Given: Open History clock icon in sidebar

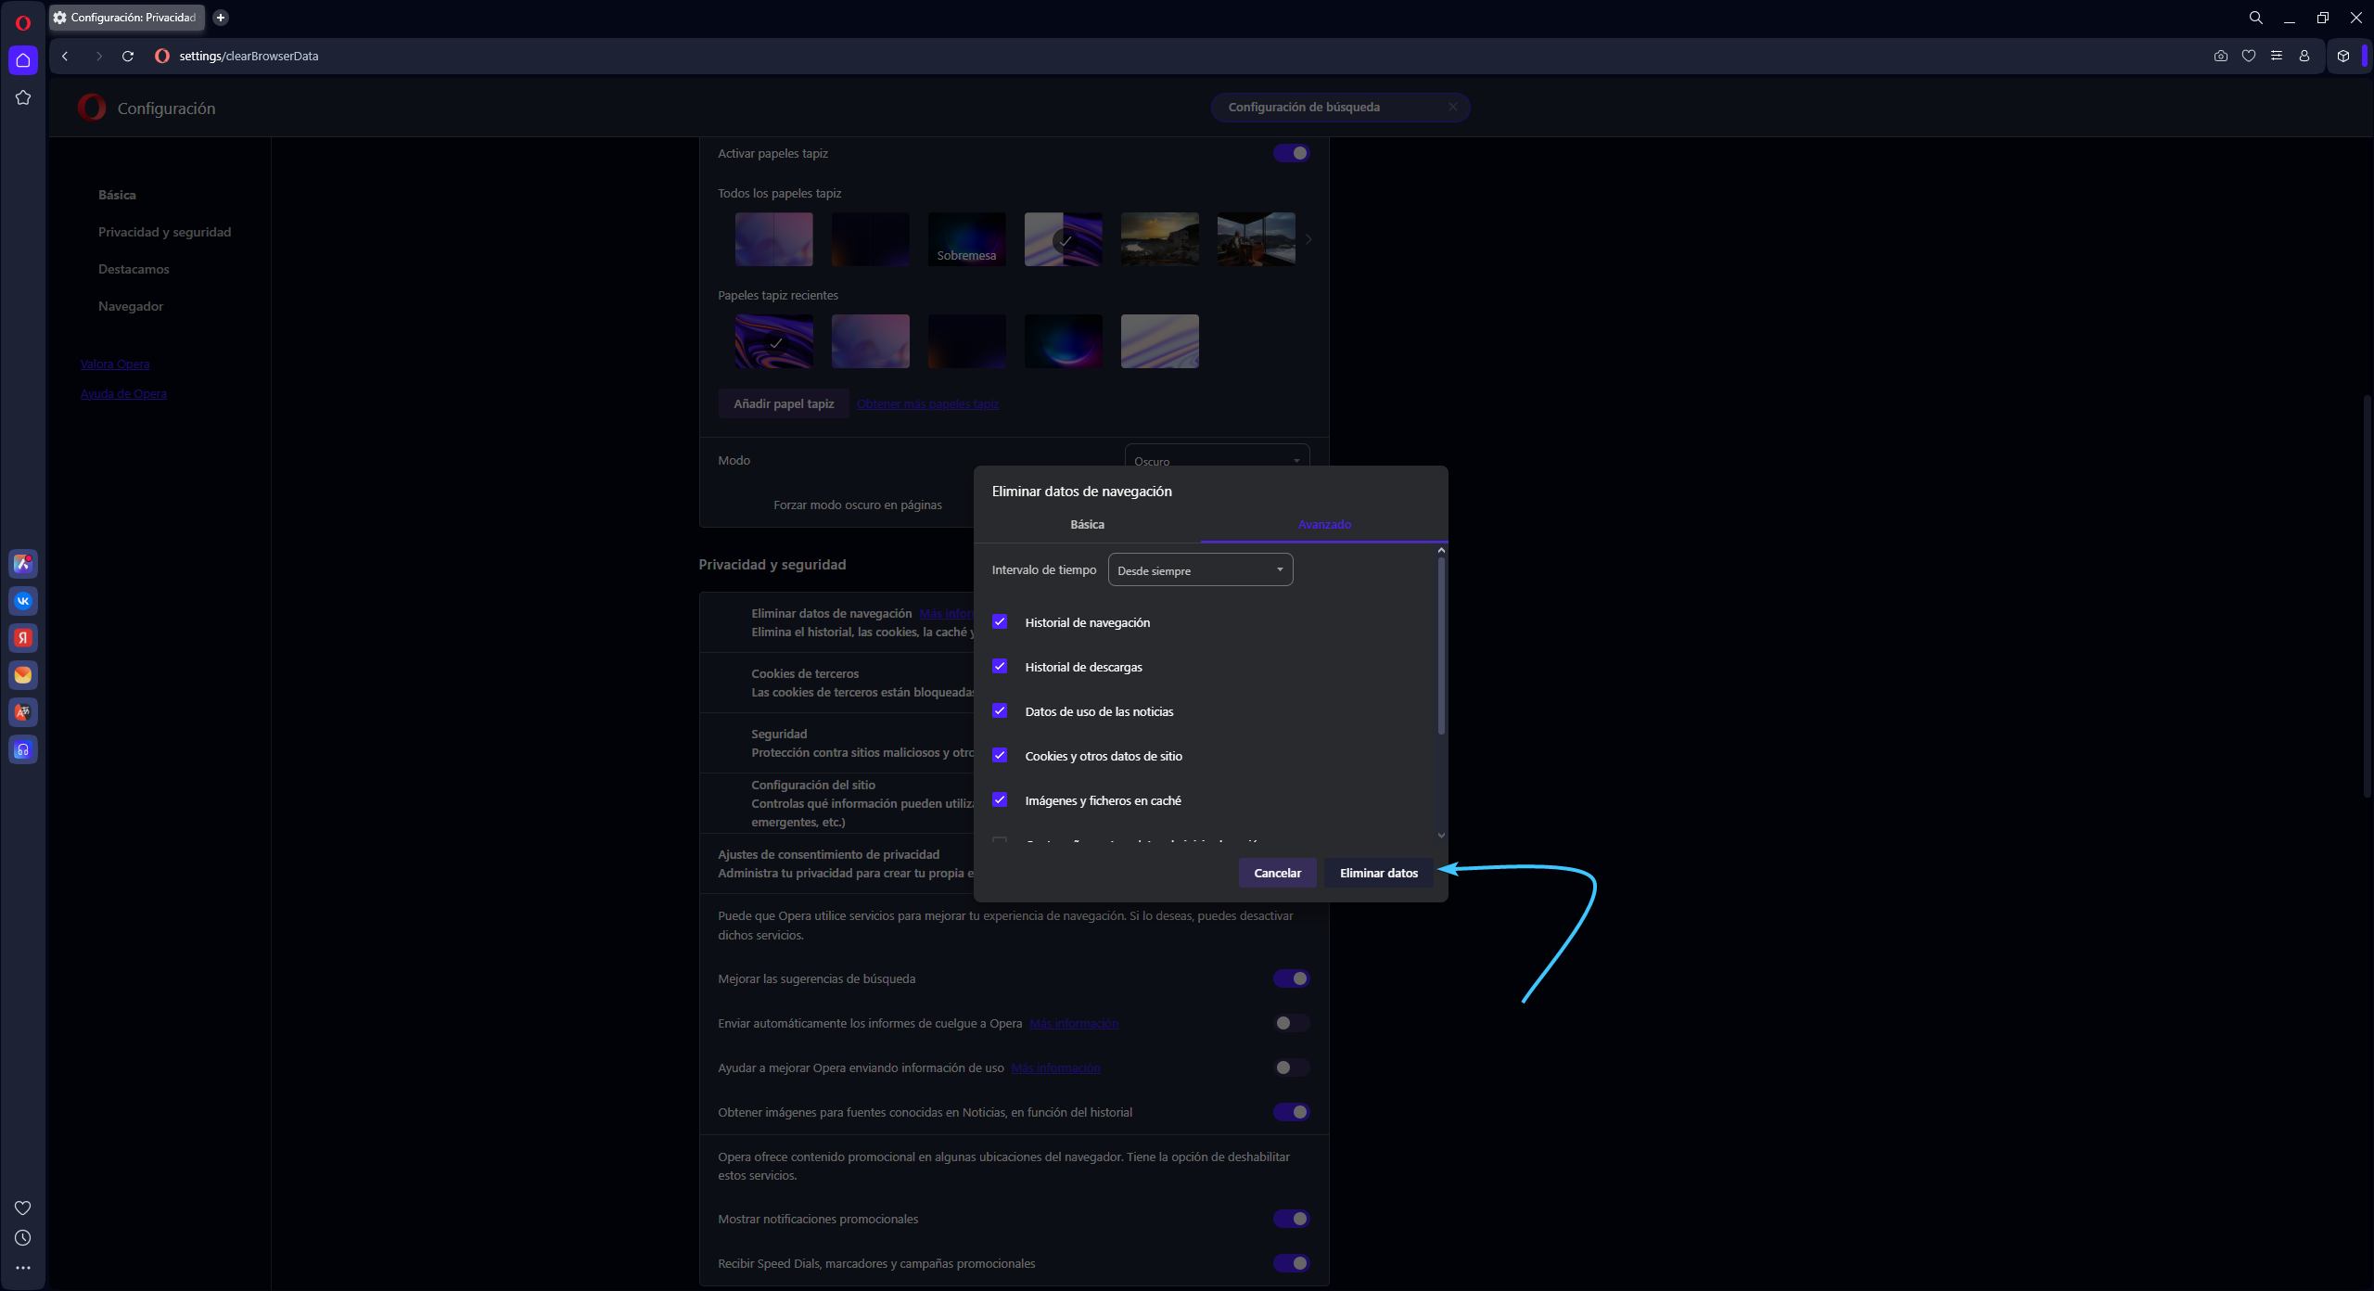Looking at the screenshot, I should 23,1238.
